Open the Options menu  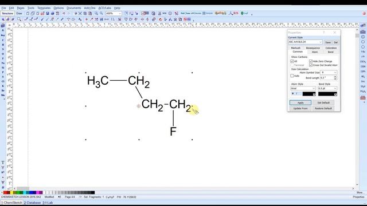pyautogui.click(x=58, y=8)
